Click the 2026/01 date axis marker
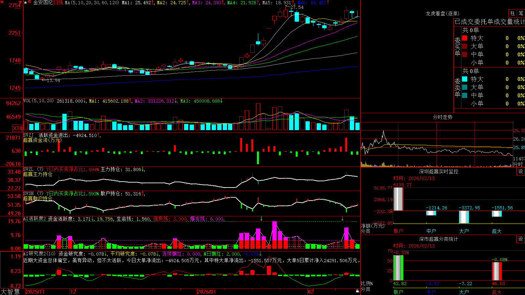Viewport: 525px width, 295px height. tap(207, 292)
